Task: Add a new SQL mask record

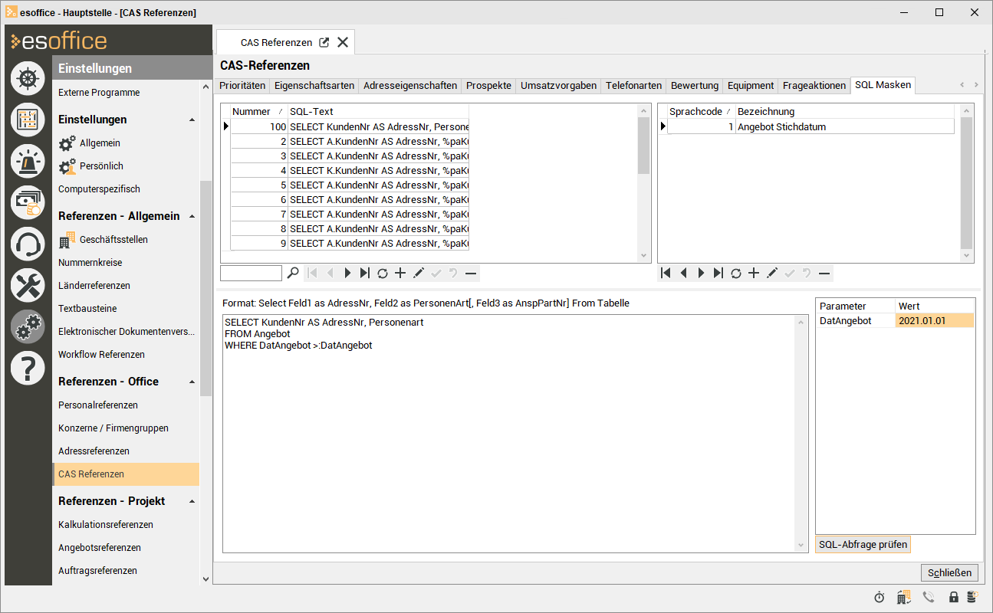Action: [x=400, y=273]
